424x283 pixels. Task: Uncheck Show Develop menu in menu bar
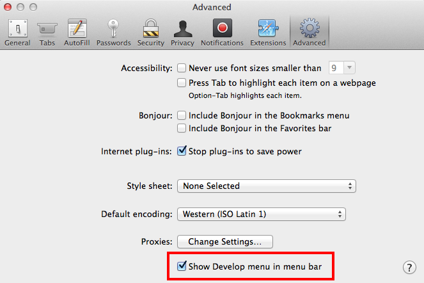pos(182,266)
